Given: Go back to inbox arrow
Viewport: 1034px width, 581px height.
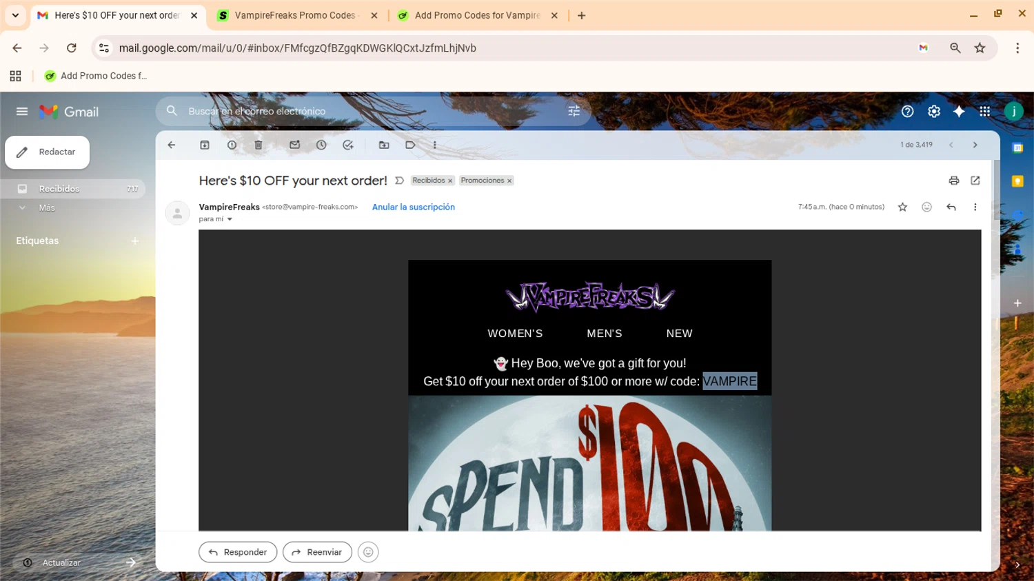Looking at the screenshot, I should pos(172,145).
